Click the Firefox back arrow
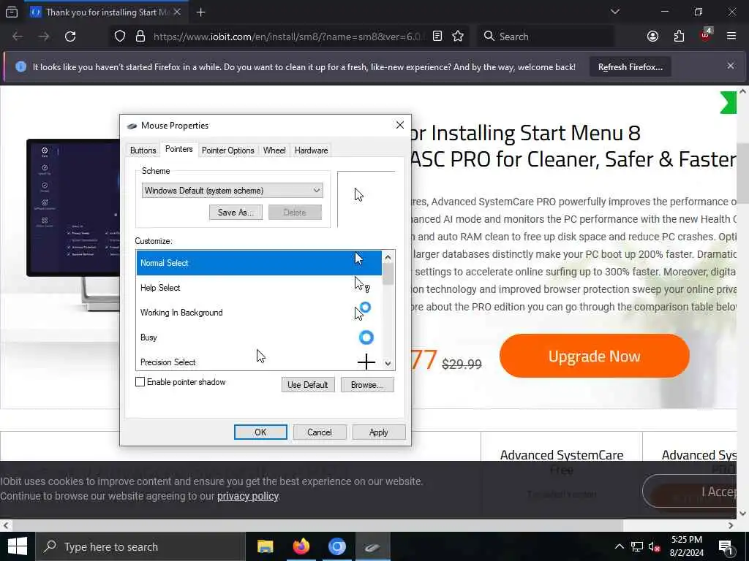Image resolution: width=749 pixels, height=561 pixels. click(x=18, y=37)
